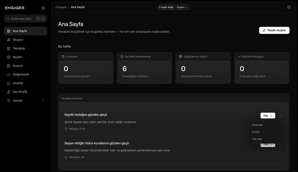Open Ses Profili page

pos(26,92)
